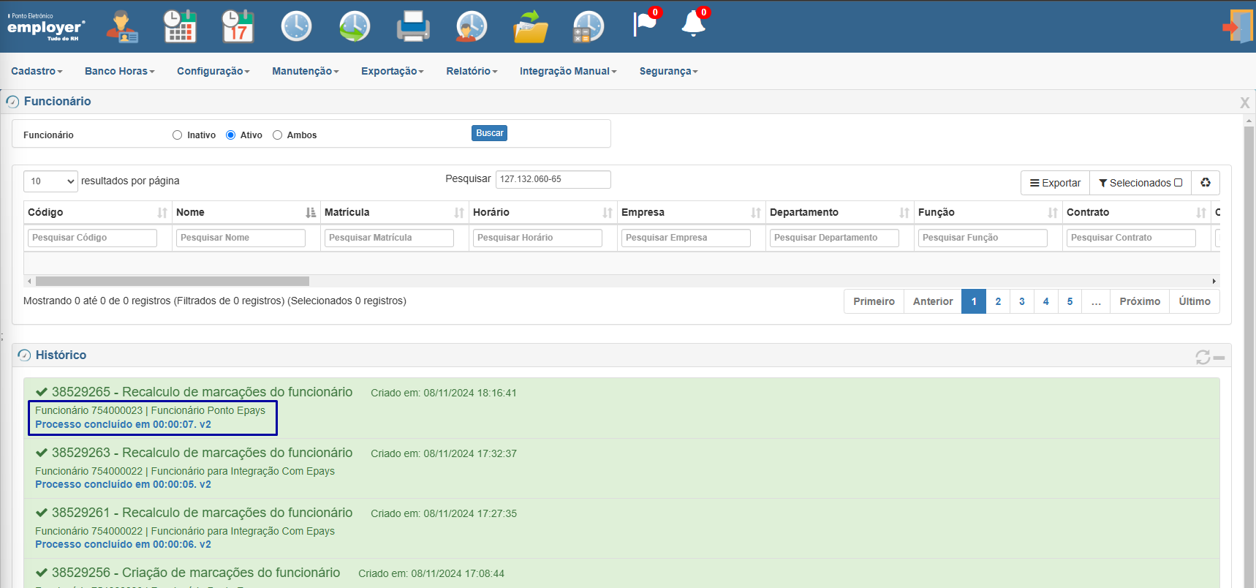Go to page 2 of results
The image size is (1256, 588).
[x=998, y=301]
